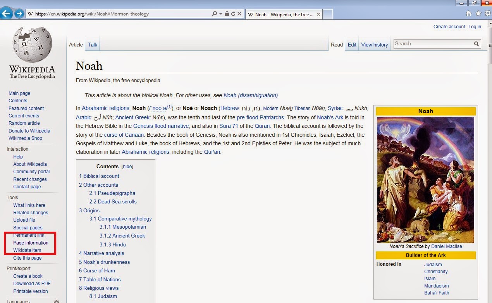492x303 pixels.
Task: Expand the Languages section in the sidebar
Action: point(19,301)
